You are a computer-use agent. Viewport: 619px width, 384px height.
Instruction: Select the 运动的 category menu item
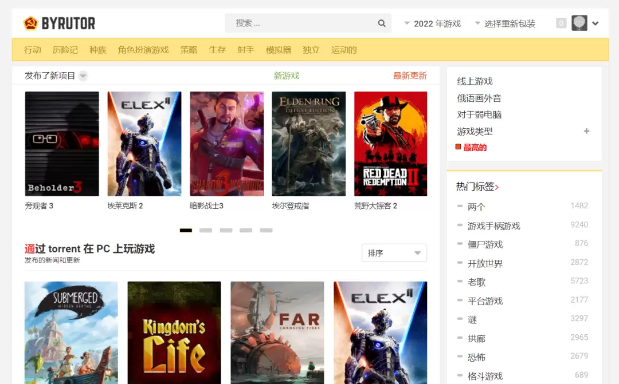pos(344,50)
